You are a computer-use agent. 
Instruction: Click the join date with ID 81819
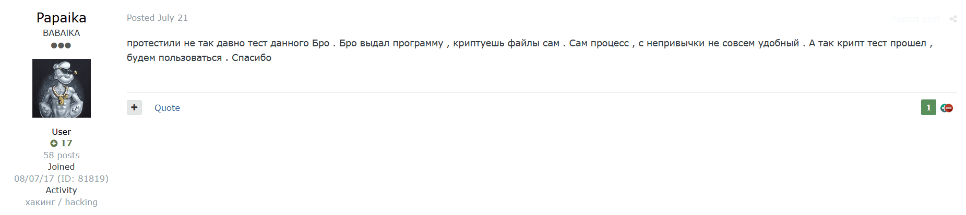click(x=62, y=179)
